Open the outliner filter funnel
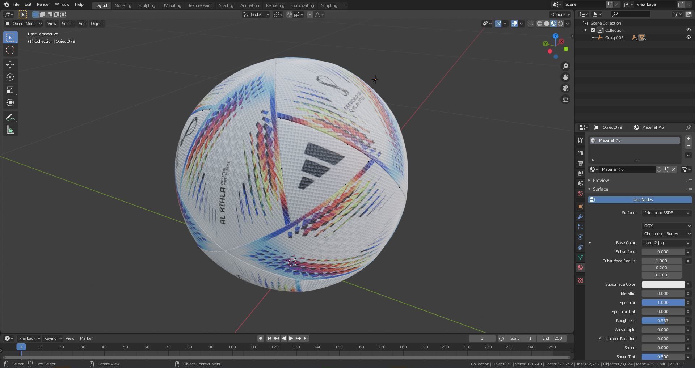This screenshot has height=368, width=695. click(677, 14)
